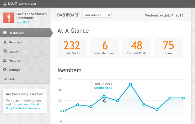
Task: Click the Dashboard info icon in sidebar
Action: pos(5,33)
